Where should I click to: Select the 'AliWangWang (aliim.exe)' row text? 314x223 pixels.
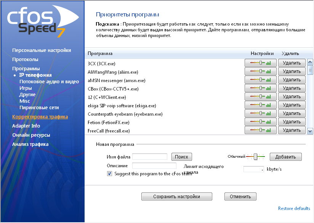pos(113,72)
